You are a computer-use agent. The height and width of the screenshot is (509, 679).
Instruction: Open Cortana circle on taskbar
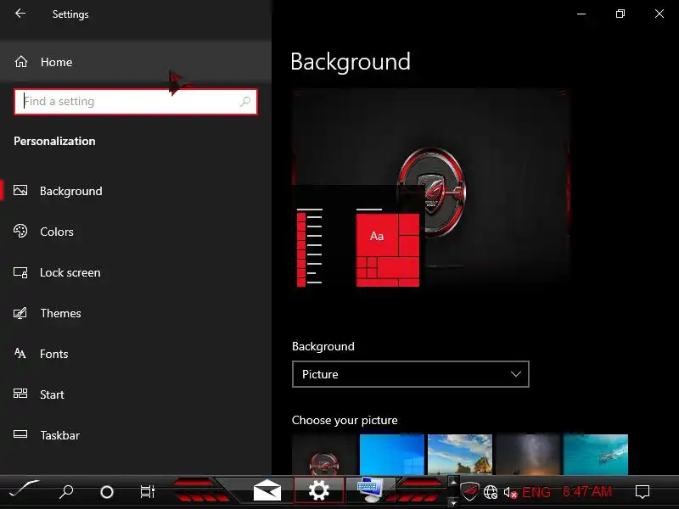(107, 492)
